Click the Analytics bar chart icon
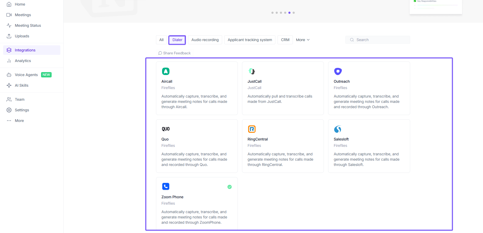The height and width of the screenshot is (233, 483). pos(9,61)
